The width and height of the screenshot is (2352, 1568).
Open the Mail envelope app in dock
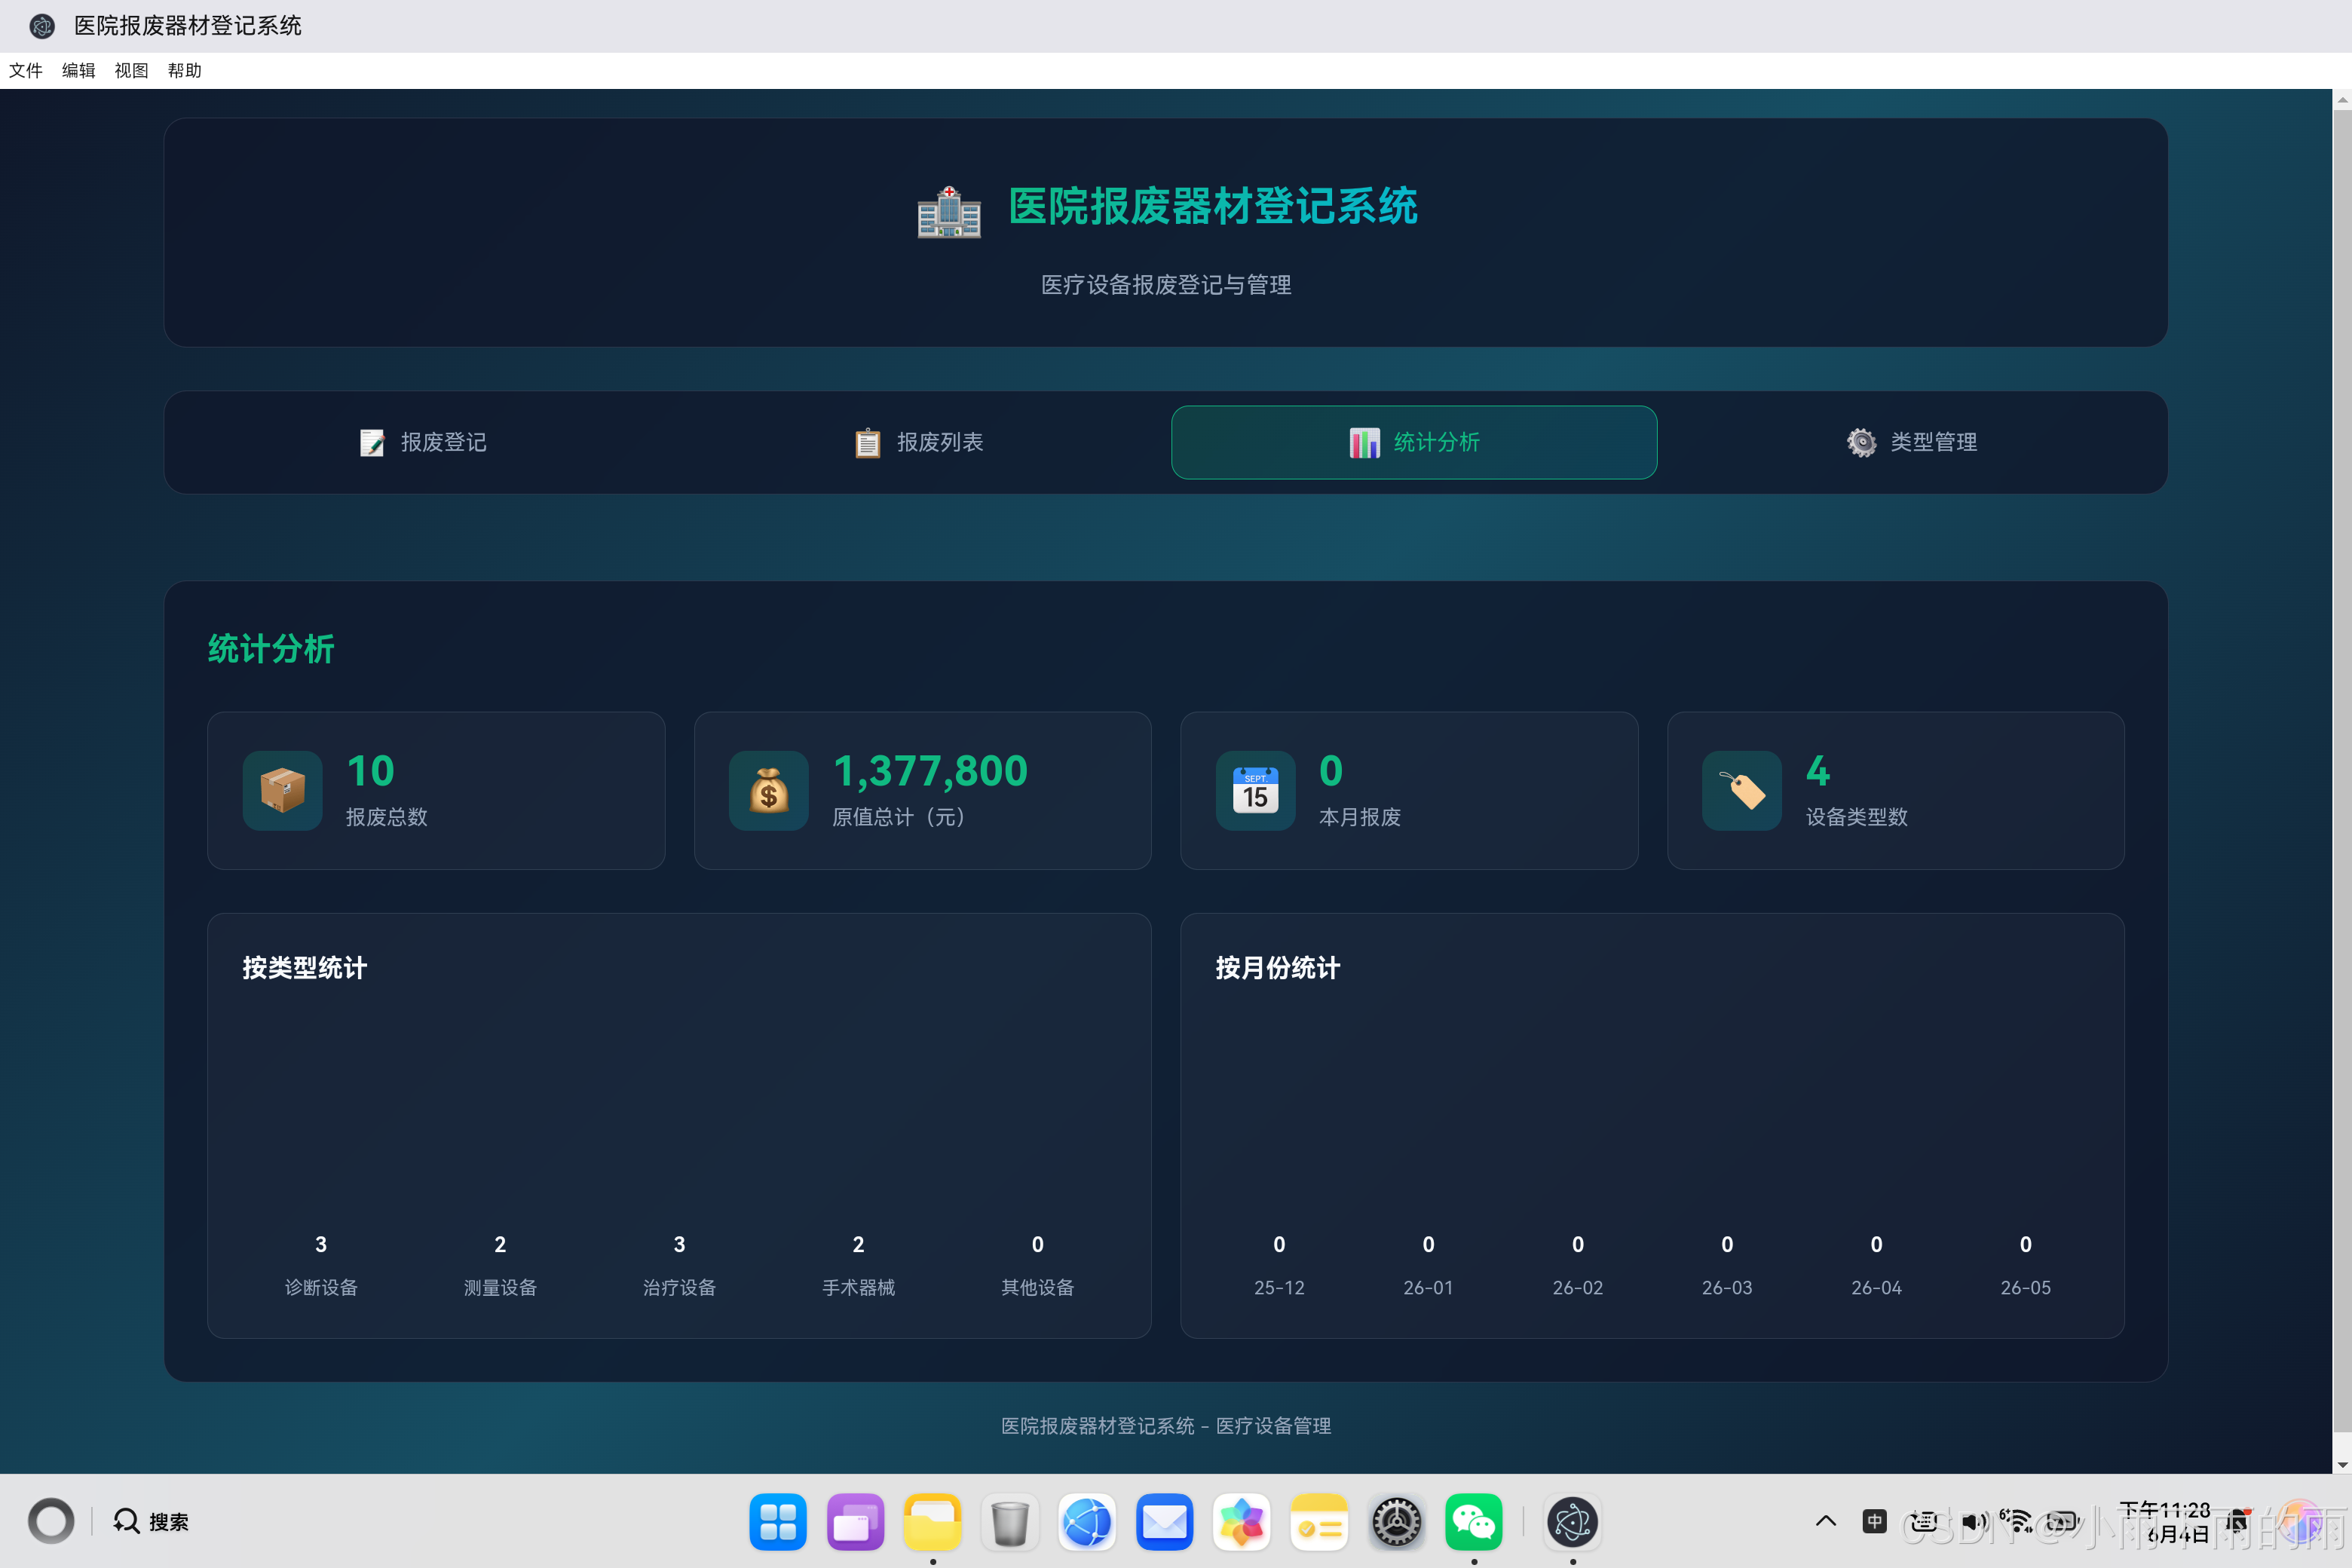(1164, 1521)
